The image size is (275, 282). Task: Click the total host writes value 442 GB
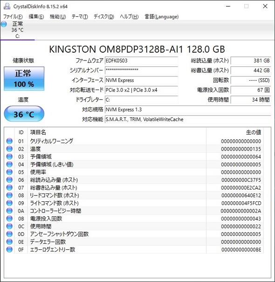click(x=251, y=70)
